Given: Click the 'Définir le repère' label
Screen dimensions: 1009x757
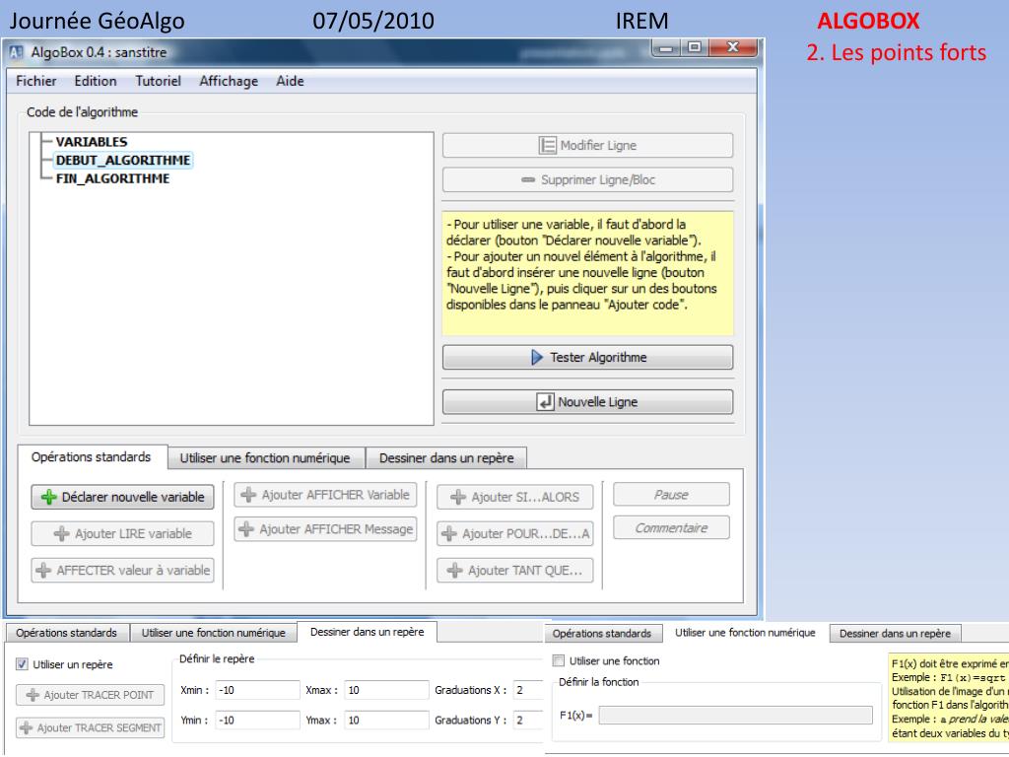Looking at the screenshot, I should click(217, 659).
